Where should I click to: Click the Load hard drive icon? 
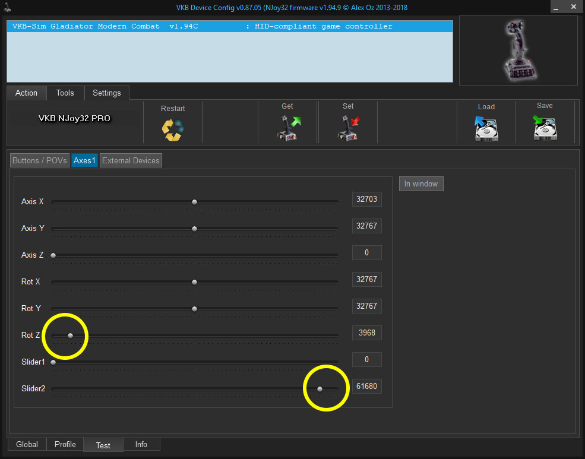pyautogui.click(x=486, y=129)
